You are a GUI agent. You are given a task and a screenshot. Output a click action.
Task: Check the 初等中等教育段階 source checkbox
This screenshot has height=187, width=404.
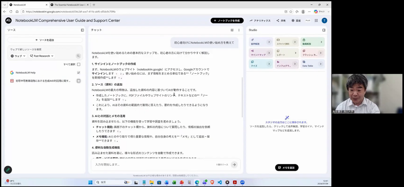(78, 81)
